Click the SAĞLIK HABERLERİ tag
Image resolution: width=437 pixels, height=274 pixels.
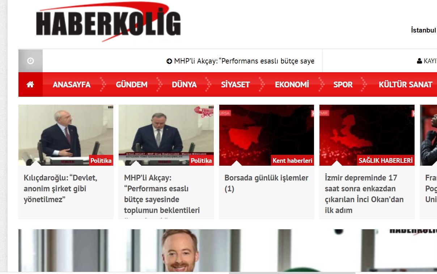coord(386,161)
